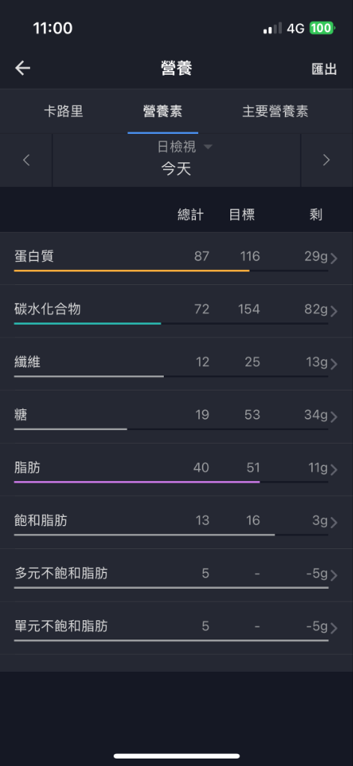This screenshot has height=766, width=353.
Task: Go to next day with right chevron
Action: (326, 160)
